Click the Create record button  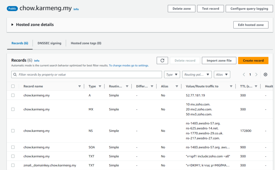(x=253, y=61)
